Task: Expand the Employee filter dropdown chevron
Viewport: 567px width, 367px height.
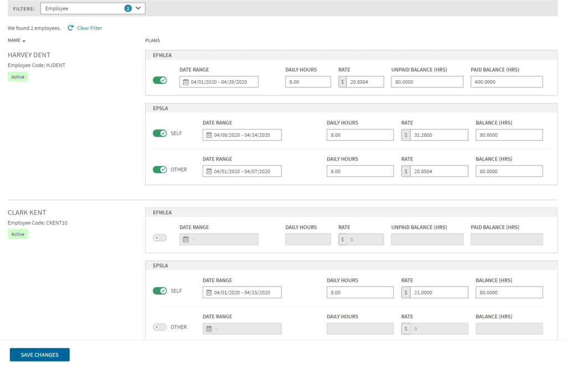Action: pos(138,8)
